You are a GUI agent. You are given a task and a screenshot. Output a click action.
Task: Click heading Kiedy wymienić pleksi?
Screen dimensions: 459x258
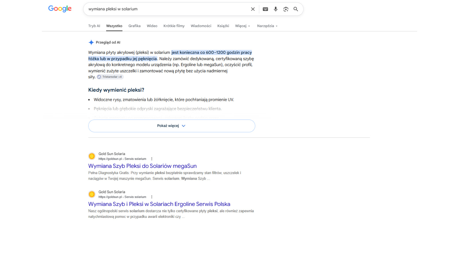click(x=116, y=90)
